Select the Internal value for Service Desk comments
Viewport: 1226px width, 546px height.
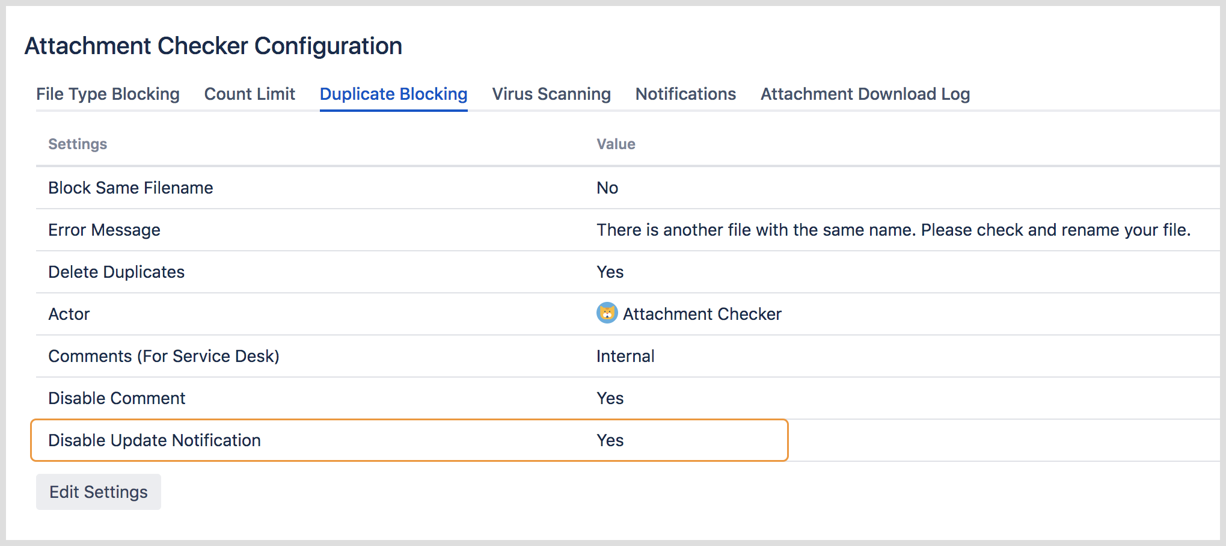pos(625,355)
